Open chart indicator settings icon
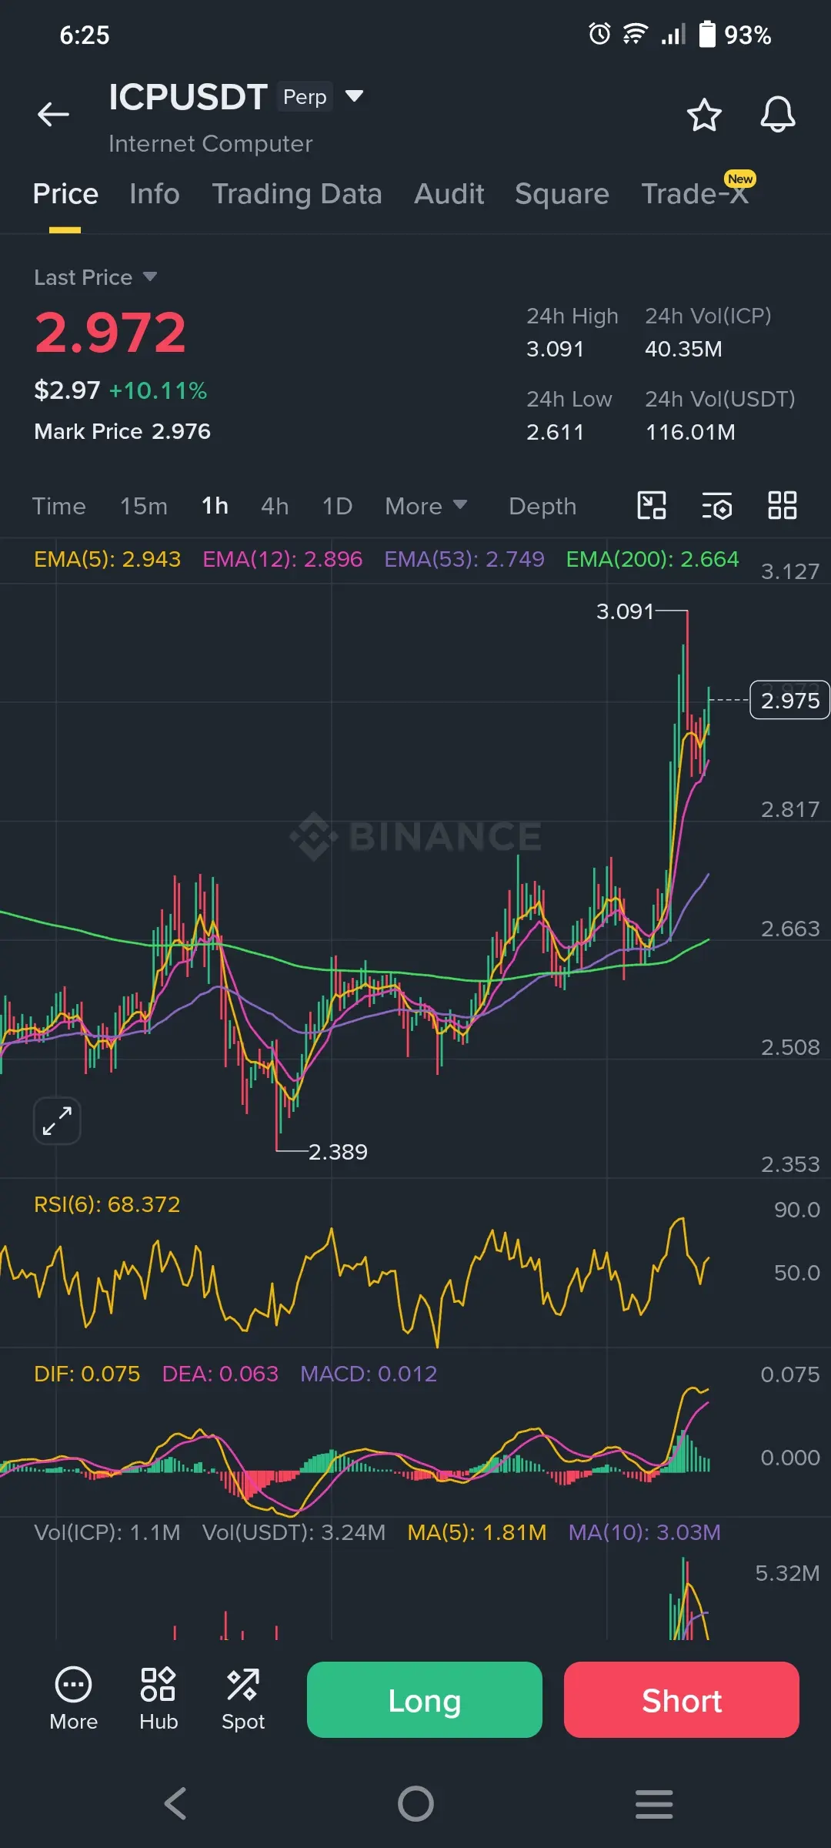831x1848 pixels. [717, 506]
